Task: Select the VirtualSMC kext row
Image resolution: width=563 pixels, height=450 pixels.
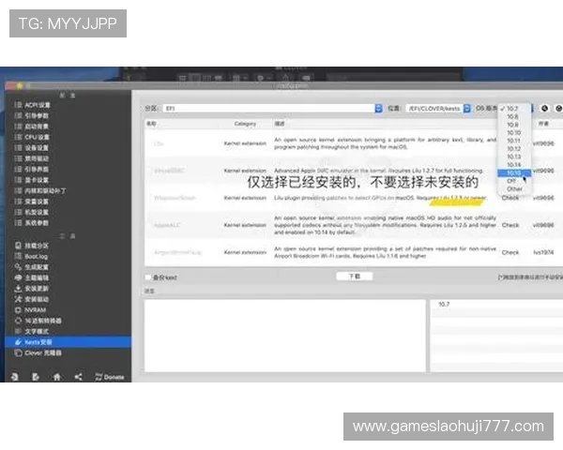Action: 354,171
